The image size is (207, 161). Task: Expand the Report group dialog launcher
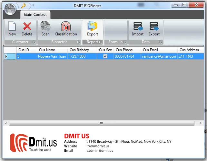click(101, 42)
